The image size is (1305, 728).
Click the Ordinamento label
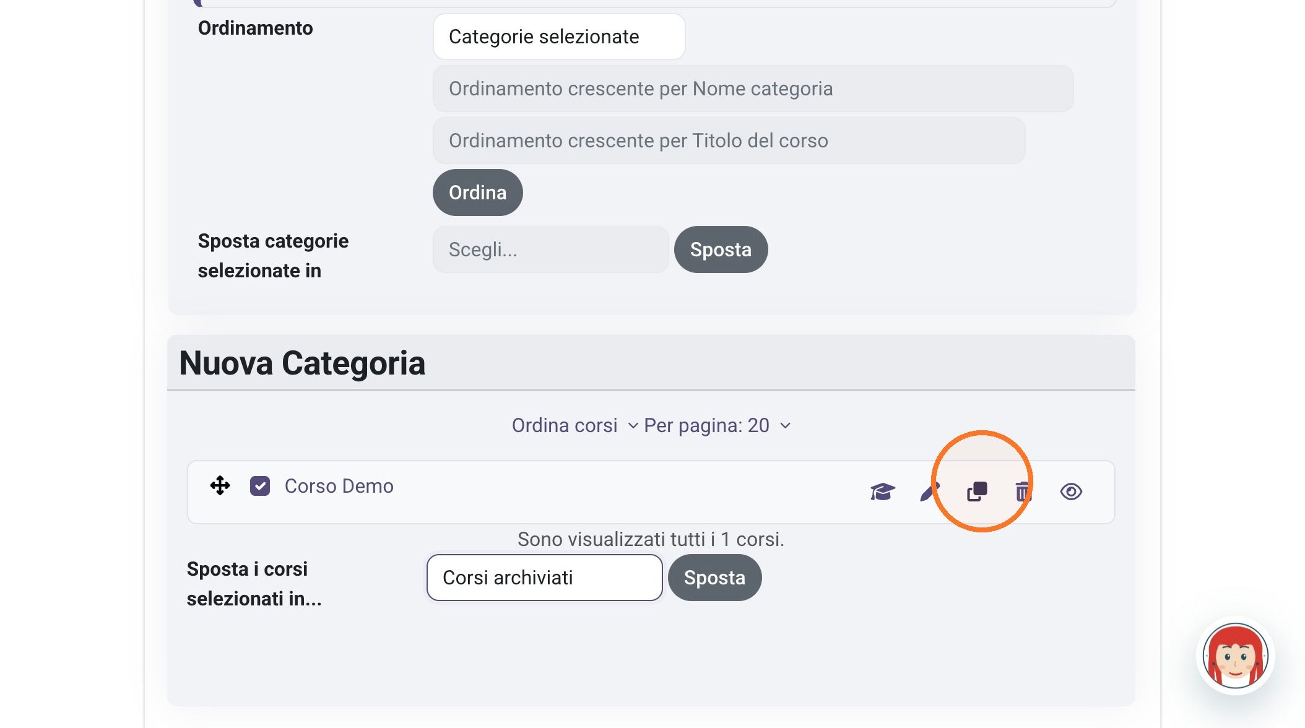(x=255, y=28)
